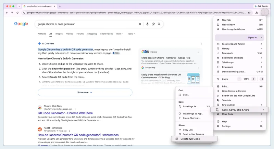Open the Tools dropdown
This screenshot has width=274, height=149.
(131, 34)
